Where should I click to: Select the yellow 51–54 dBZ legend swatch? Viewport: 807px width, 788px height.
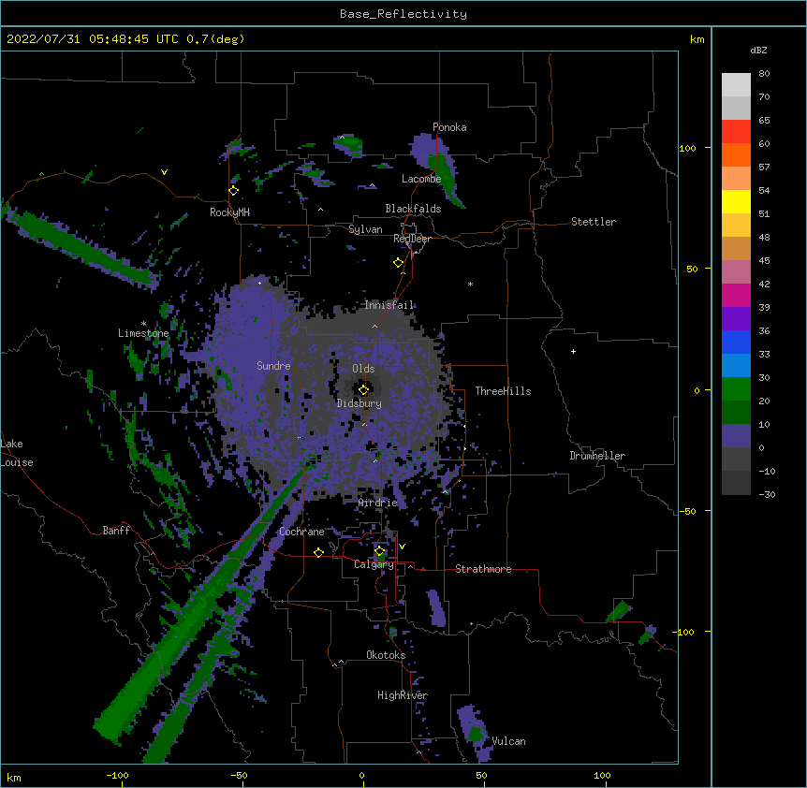point(736,201)
